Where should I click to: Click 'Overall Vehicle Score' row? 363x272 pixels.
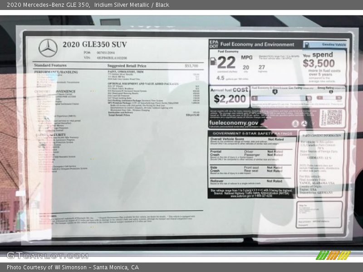tap(251, 141)
